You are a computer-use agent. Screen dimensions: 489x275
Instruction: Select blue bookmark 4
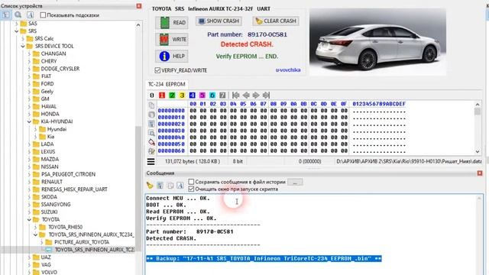[x=192, y=95]
